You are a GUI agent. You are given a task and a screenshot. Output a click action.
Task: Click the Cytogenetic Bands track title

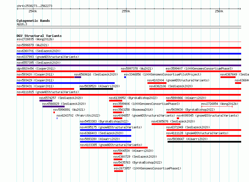tap(33, 21)
